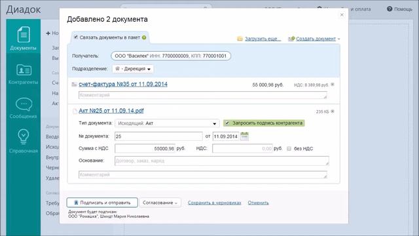Click the Помощь link in header

pos(403,9)
